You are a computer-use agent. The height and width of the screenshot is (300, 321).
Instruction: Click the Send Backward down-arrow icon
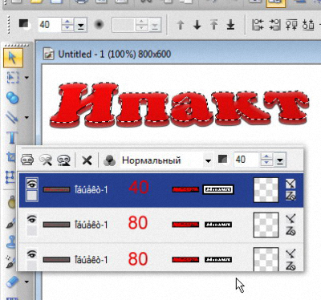tap(197, 25)
